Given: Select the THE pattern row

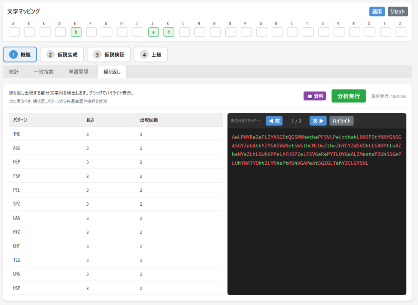Looking at the screenshot, I should pyautogui.click(x=116, y=134).
